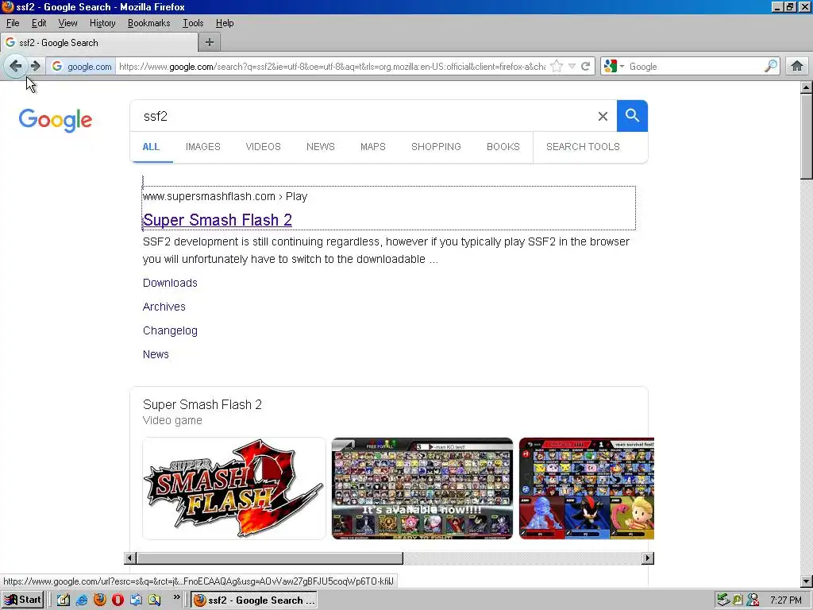Open the Downloads sitelink
This screenshot has height=610, width=813.
[170, 283]
